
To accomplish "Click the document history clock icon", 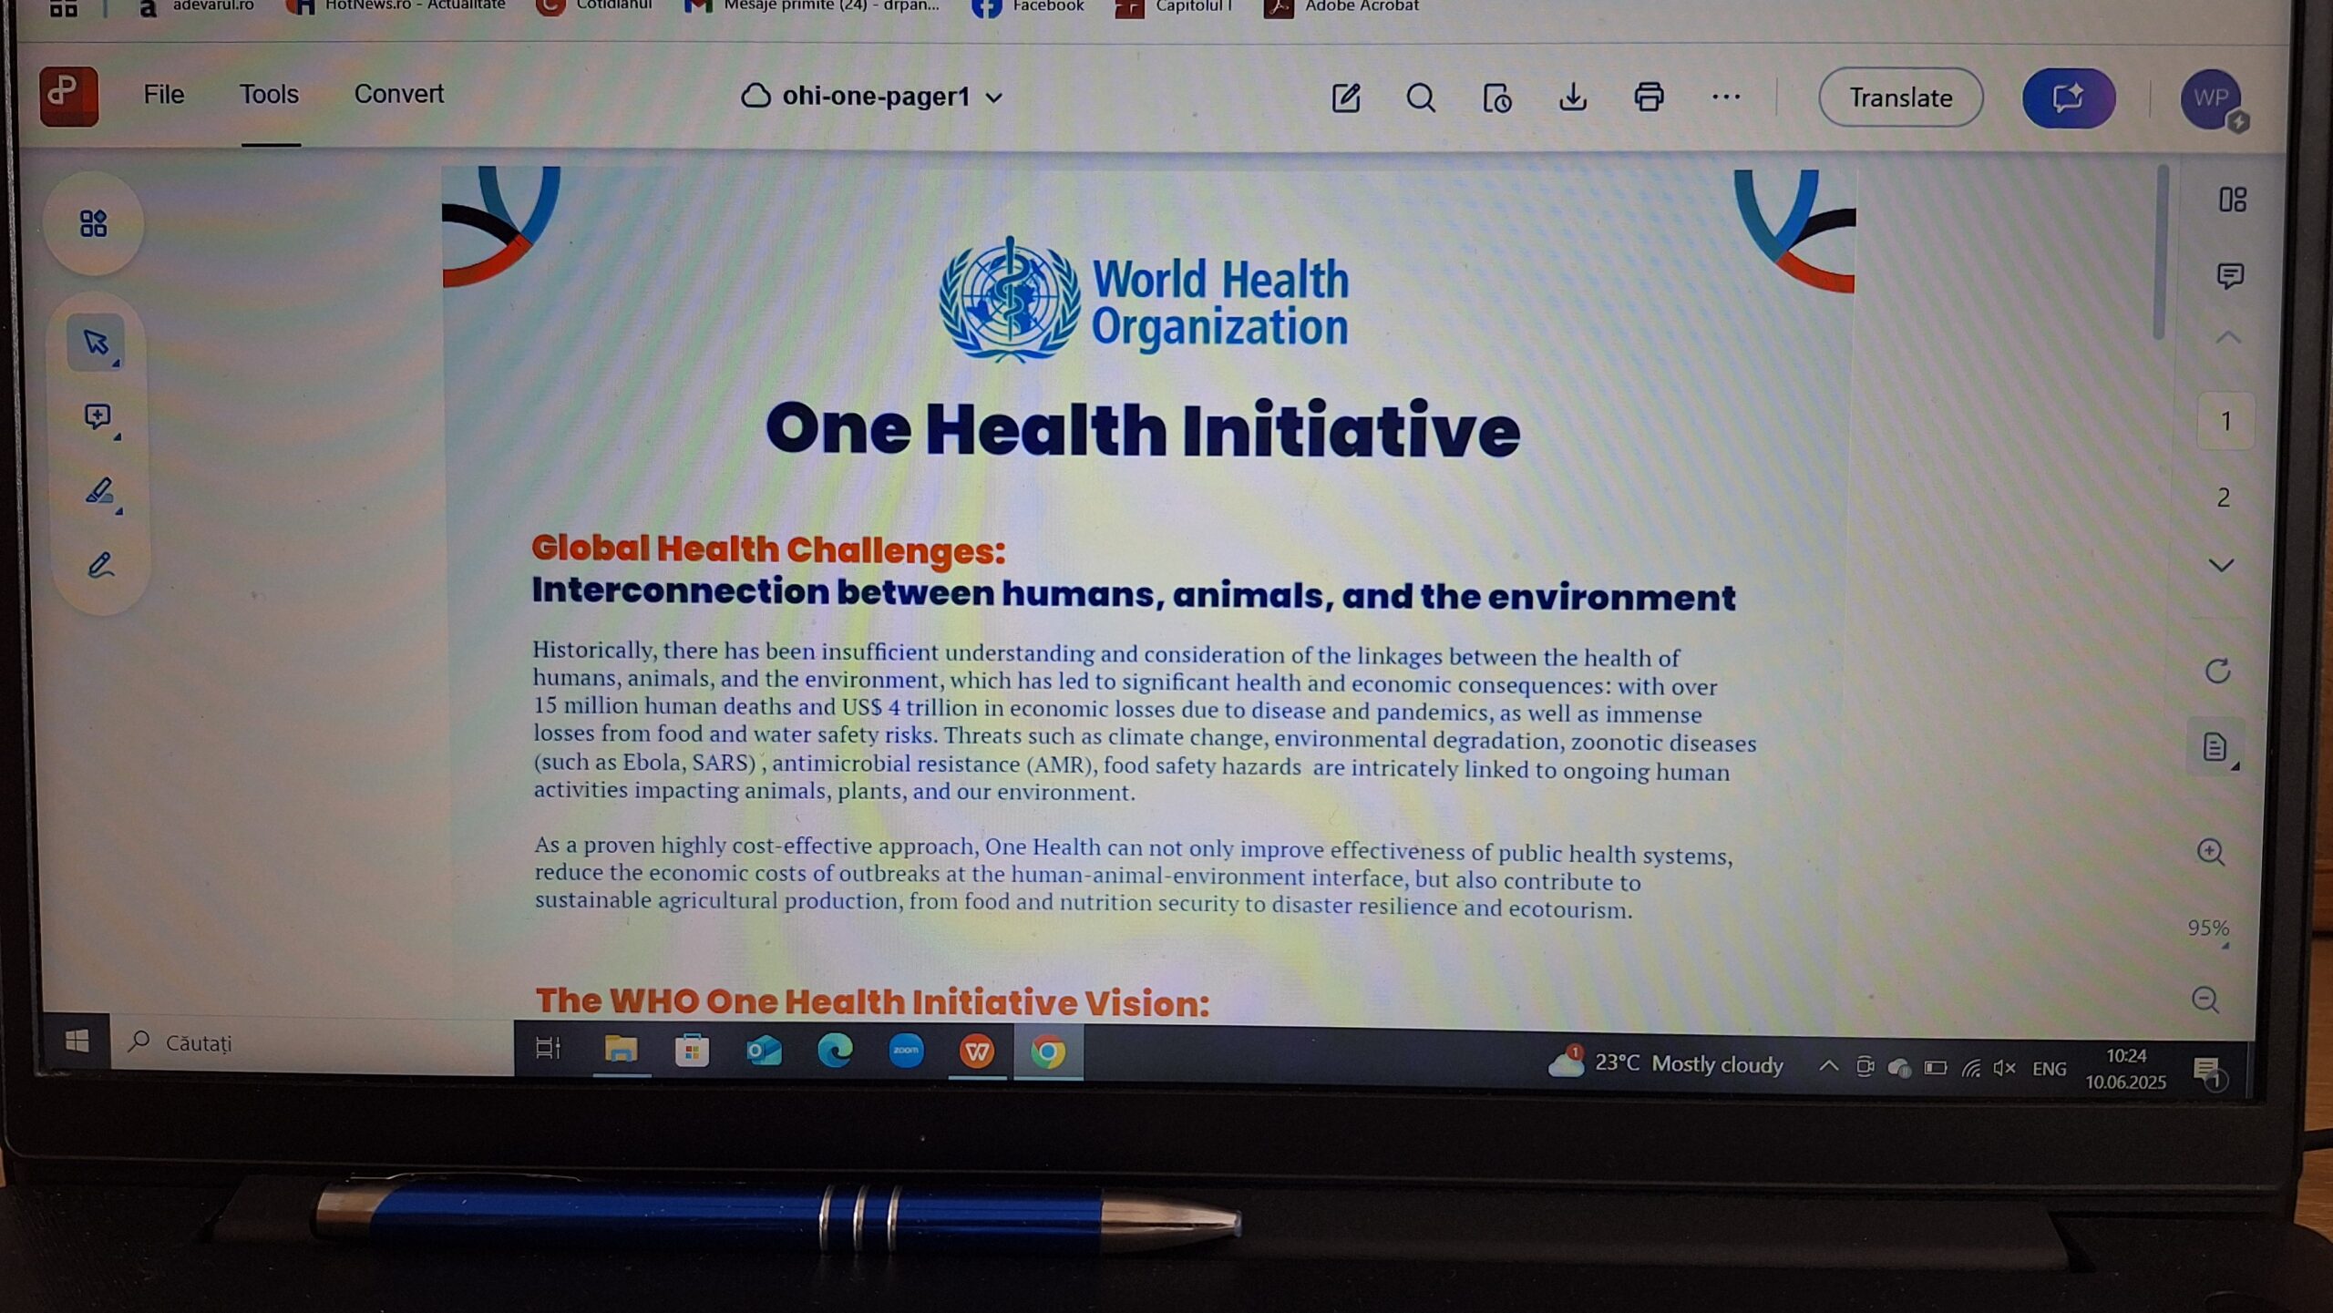I will pyautogui.click(x=1496, y=97).
